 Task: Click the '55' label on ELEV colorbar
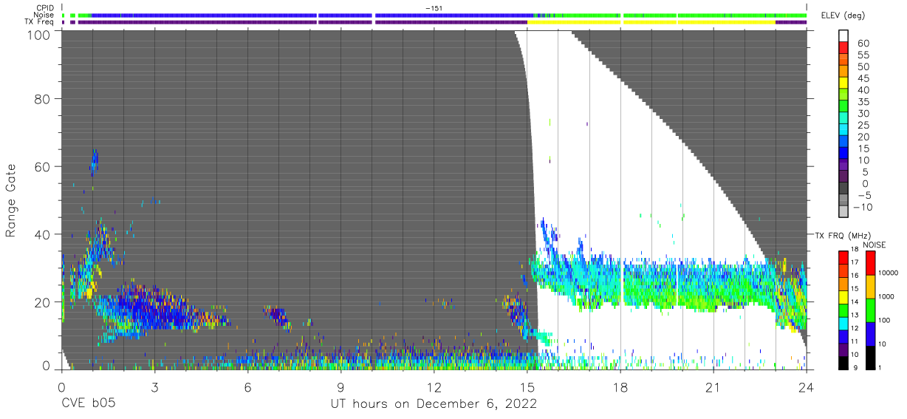[x=863, y=55]
